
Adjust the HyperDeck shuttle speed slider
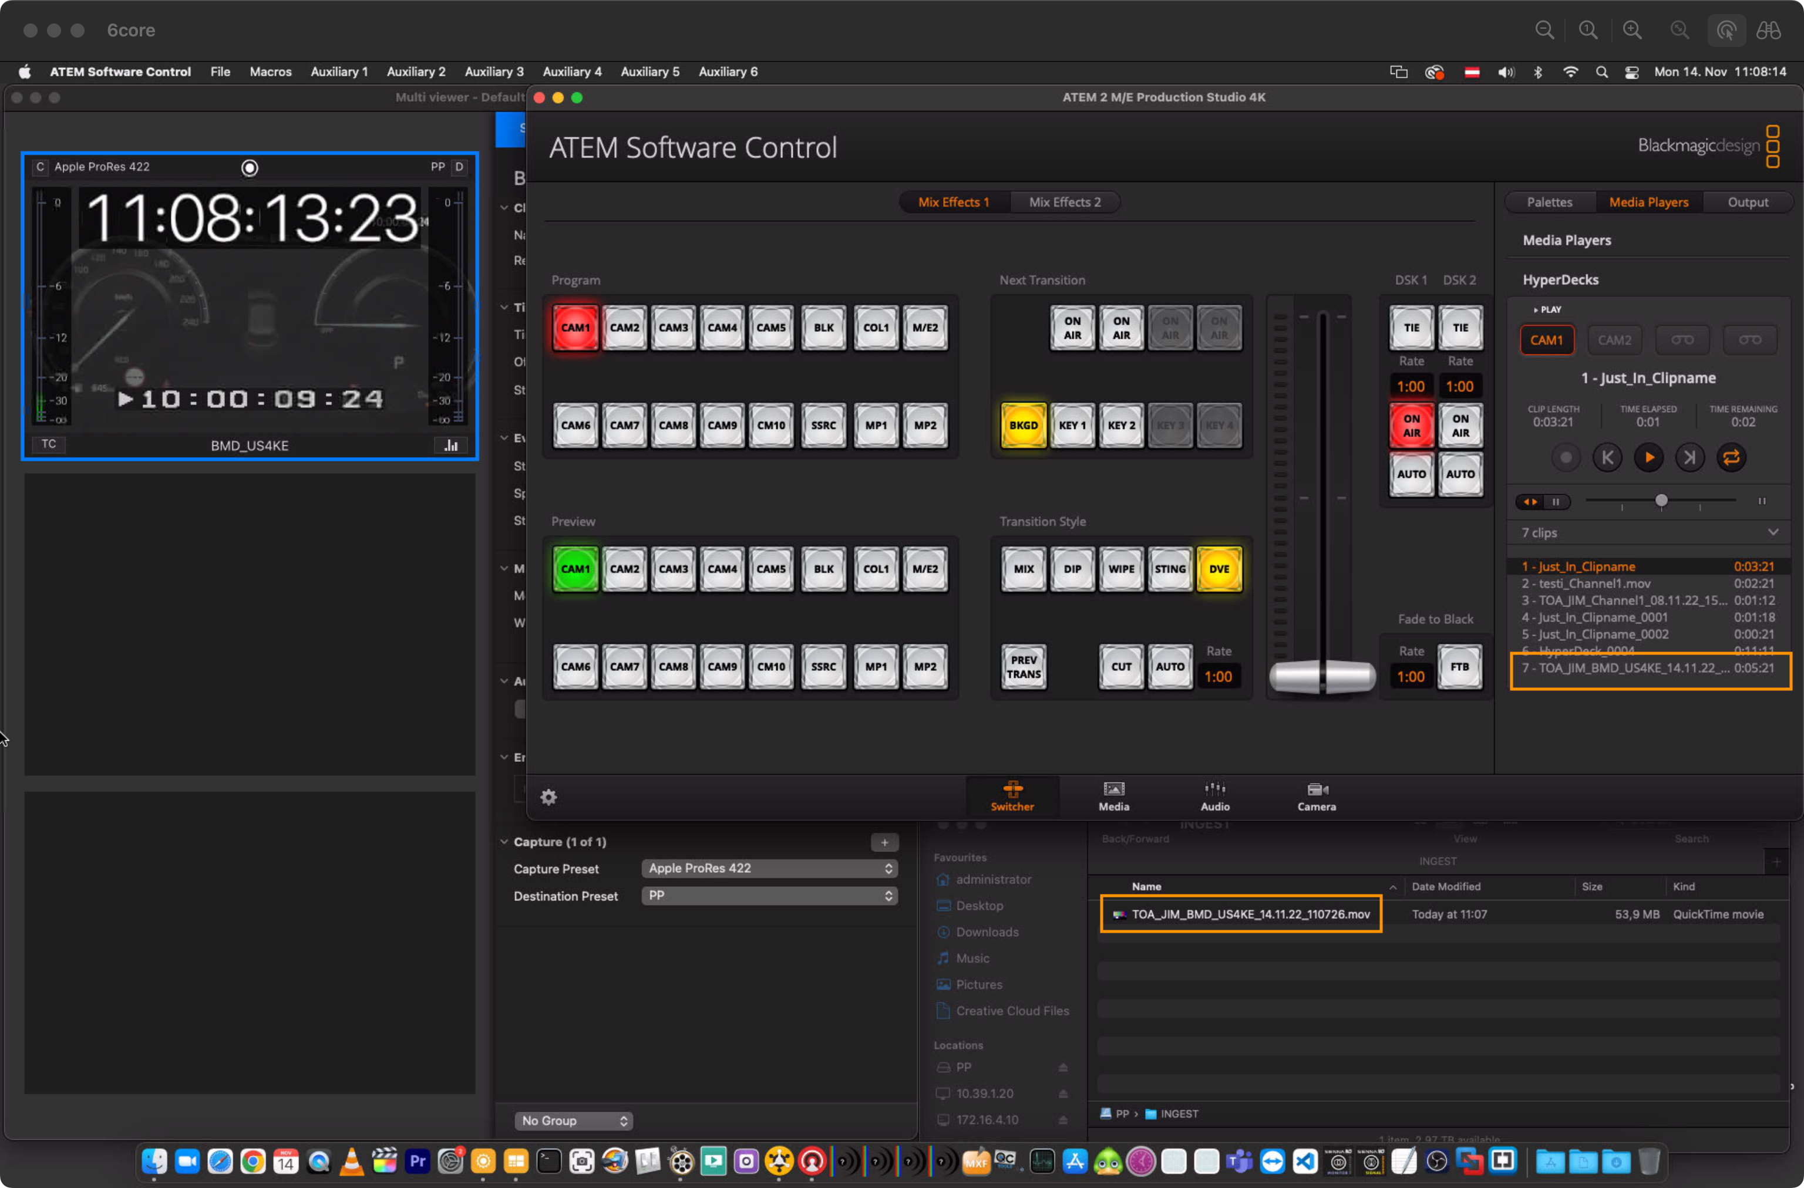[1661, 501]
